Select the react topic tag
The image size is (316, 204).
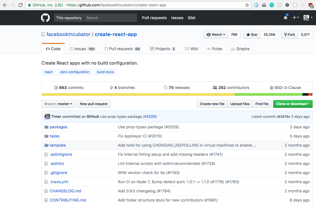tap(49, 72)
